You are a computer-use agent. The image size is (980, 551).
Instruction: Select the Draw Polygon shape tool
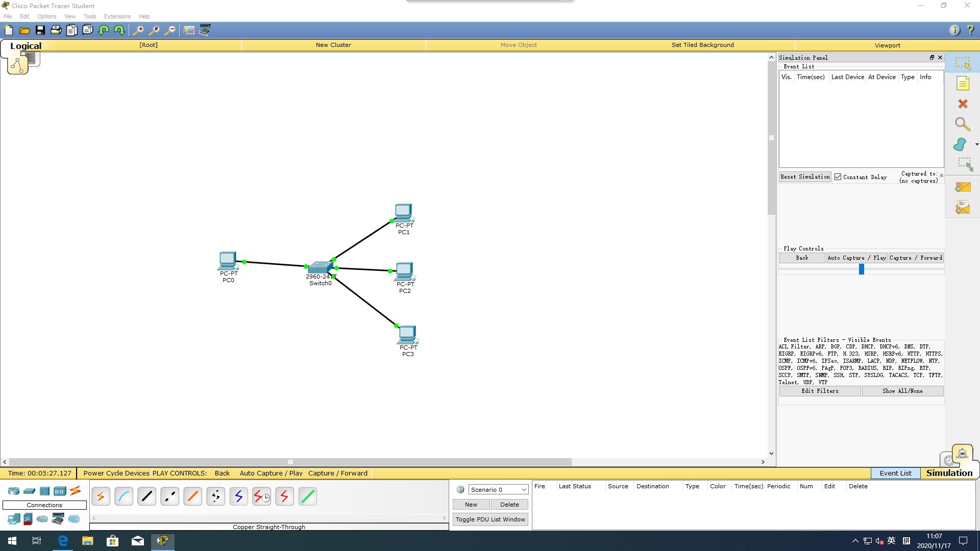960,144
